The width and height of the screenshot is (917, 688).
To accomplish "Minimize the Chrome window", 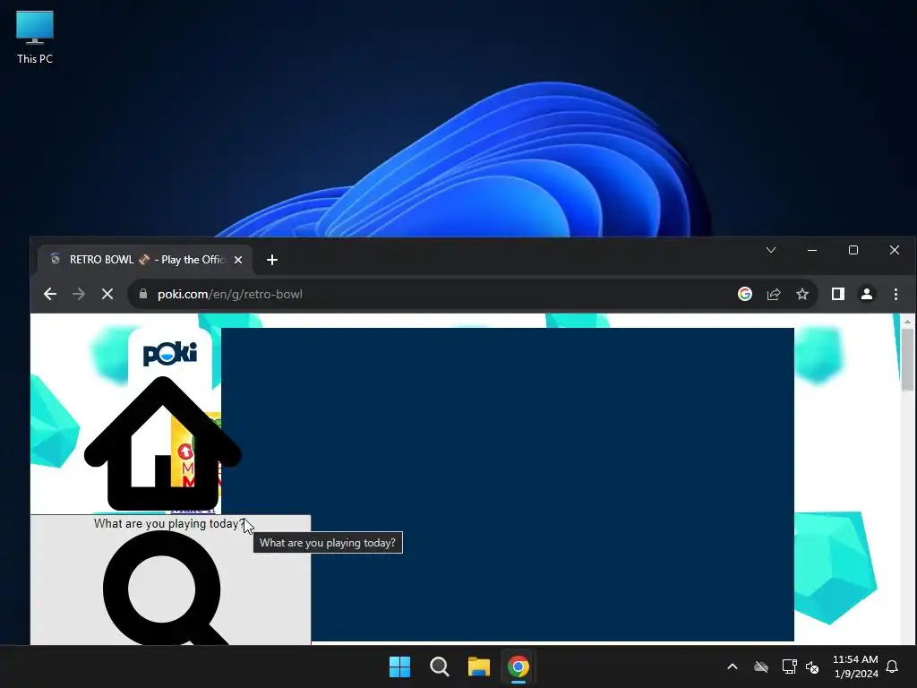I will tap(811, 250).
